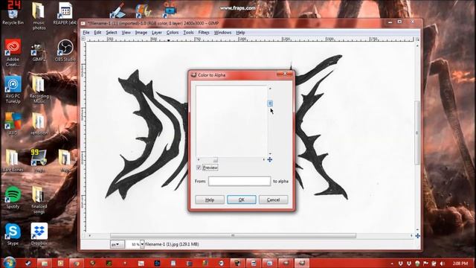Open the Dropbox desktop shortcut
Image resolution: width=476 pixels, height=268 pixels.
pos(39,234)
